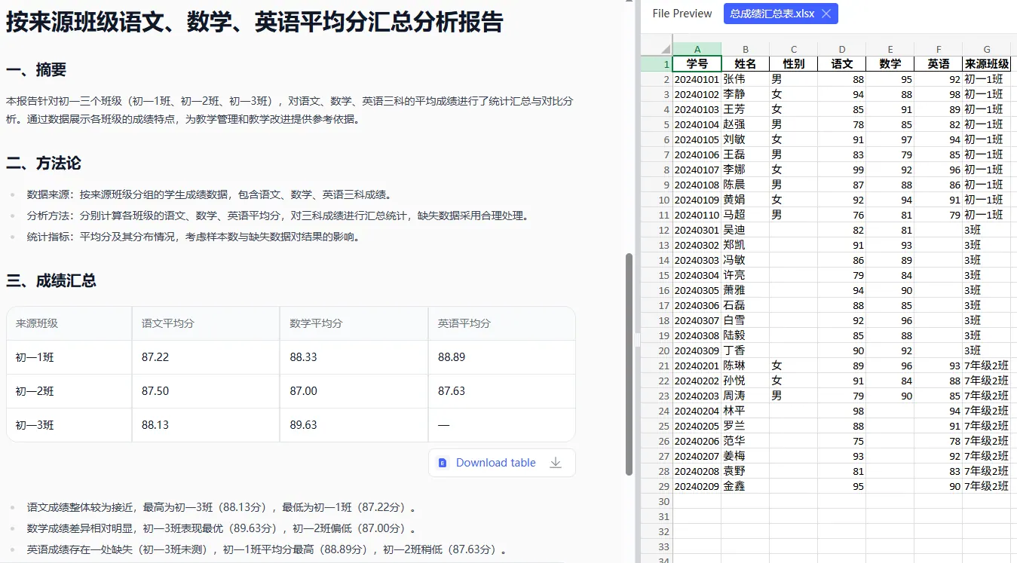The image size is (1017, 563).
Task: Select the 总成绩汇总表.xlsx tab
Action: point(780,14)
